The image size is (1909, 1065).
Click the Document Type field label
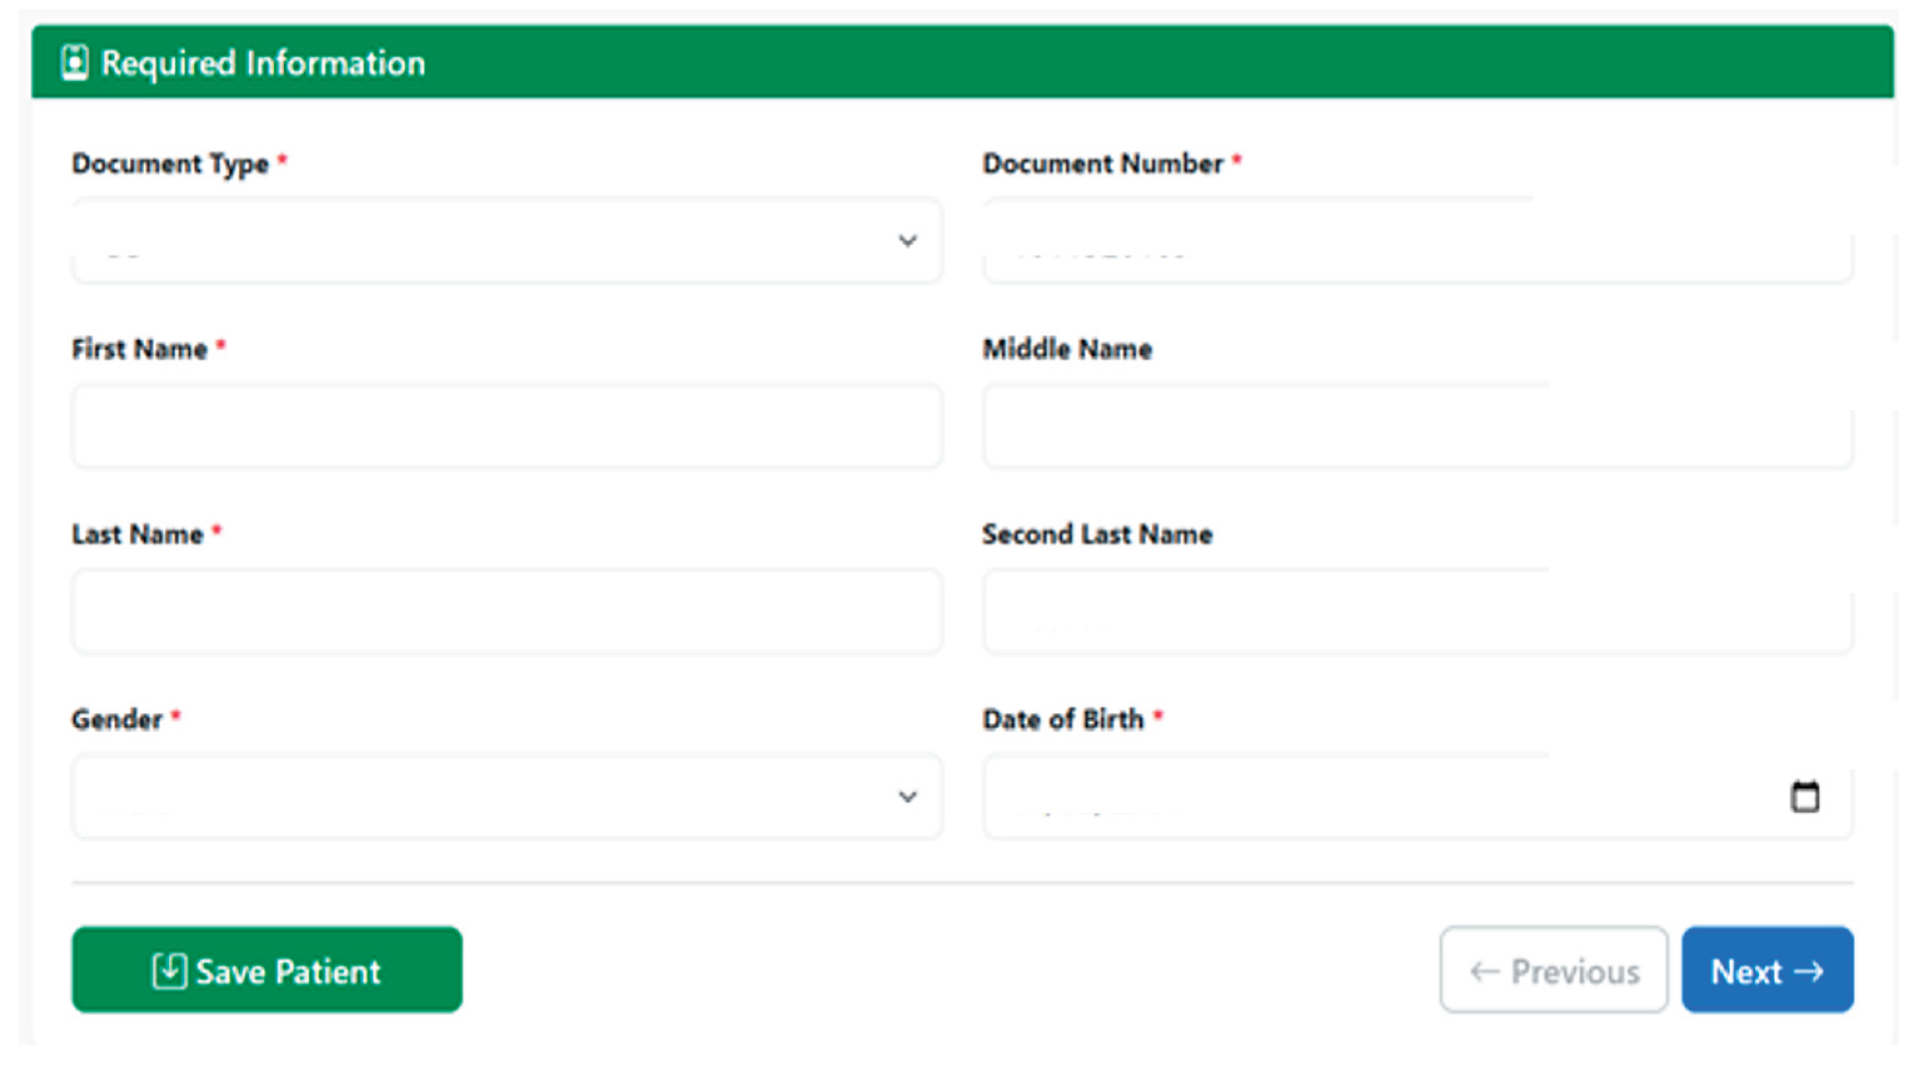[169, 164]
